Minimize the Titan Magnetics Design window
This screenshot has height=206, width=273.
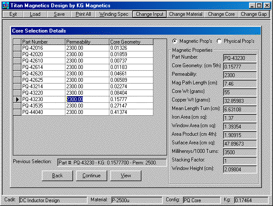[252, 6]
